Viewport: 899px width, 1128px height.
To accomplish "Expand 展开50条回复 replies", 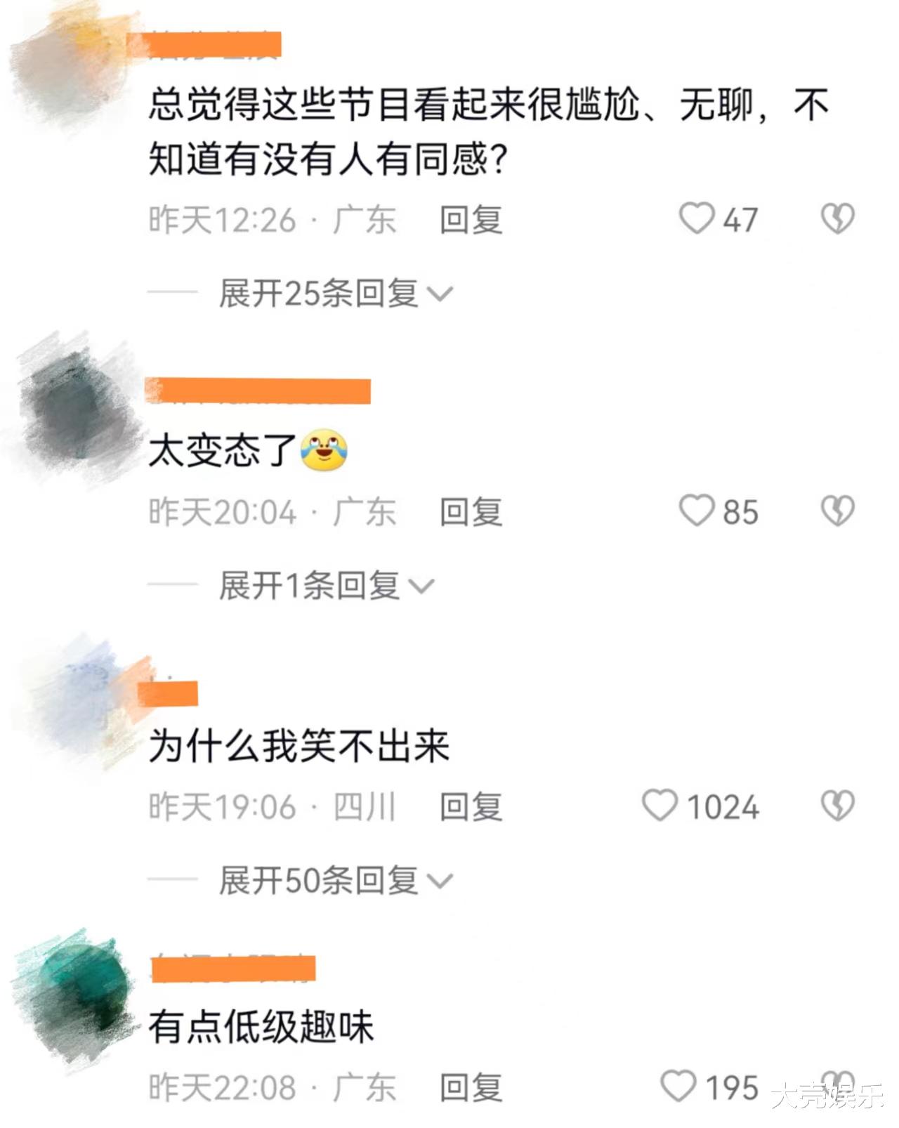I will pos(336,880).
